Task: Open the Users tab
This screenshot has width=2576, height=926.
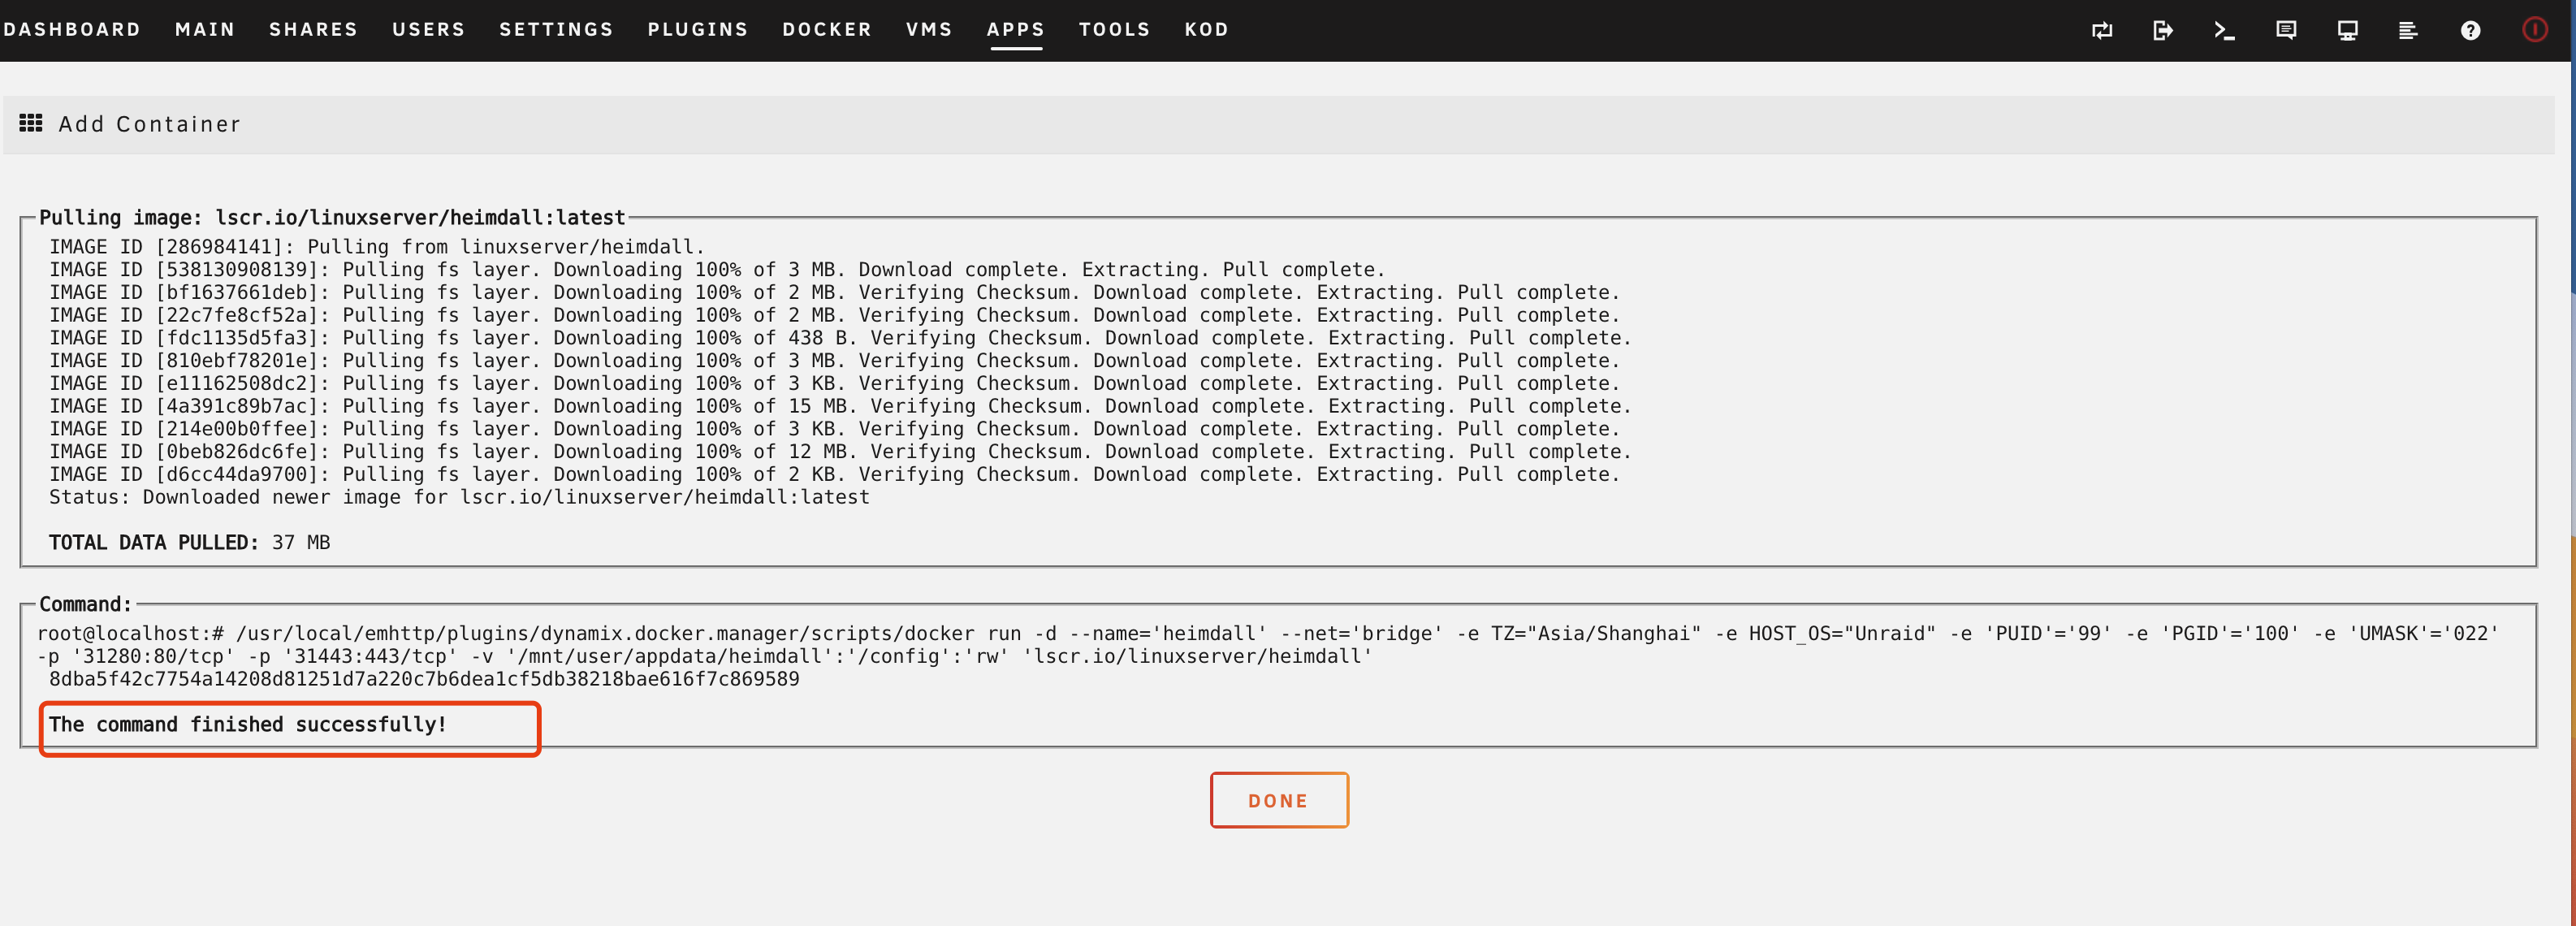Action: point(428,30)
